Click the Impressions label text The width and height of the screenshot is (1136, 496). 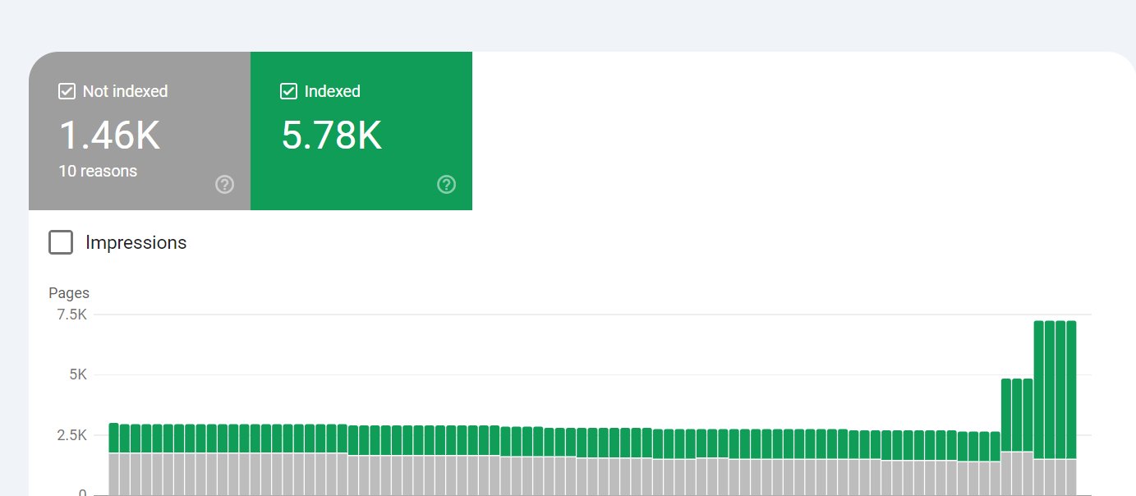click(136, 242)
